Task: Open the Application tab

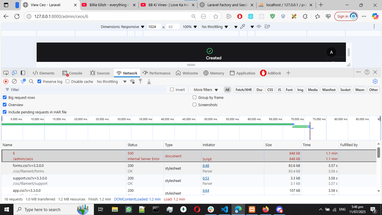Action: pyautogui.click(x=242, y=73)
